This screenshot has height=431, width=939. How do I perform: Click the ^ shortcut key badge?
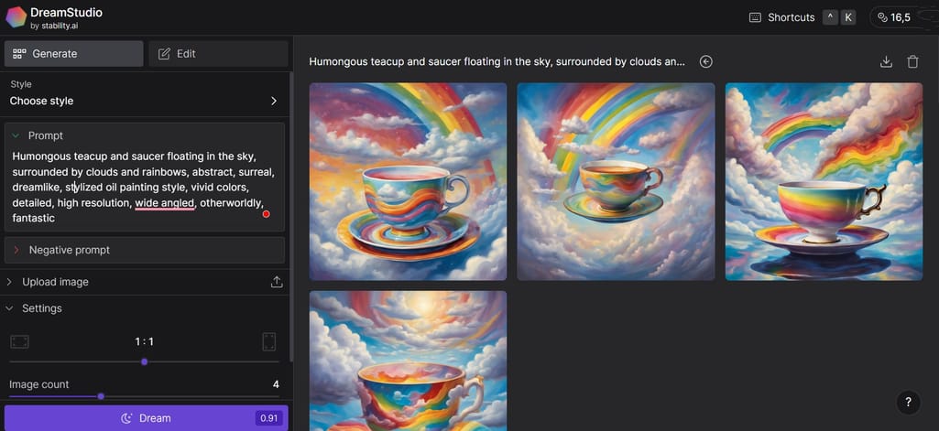tap(829, 17)
